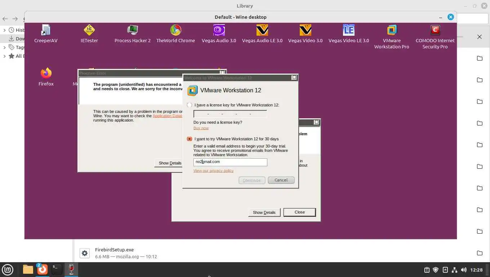Image resolution: width=490 pixels, height=277 pixels.
Task: Click the license key input field
Action: (x=230, y=114)
